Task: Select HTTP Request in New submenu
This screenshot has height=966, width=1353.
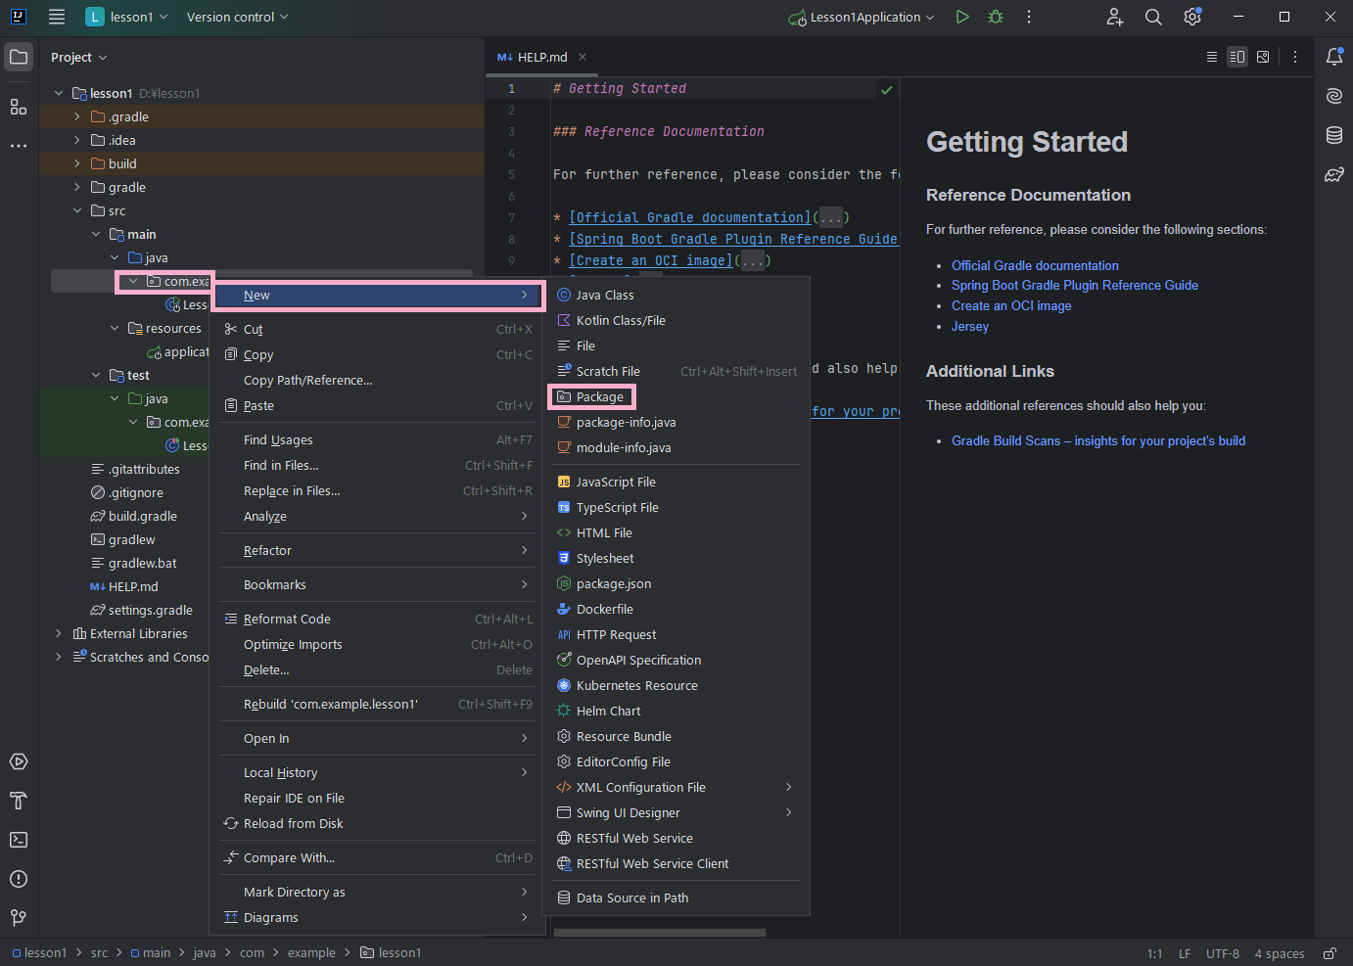Action: [676, 634]
